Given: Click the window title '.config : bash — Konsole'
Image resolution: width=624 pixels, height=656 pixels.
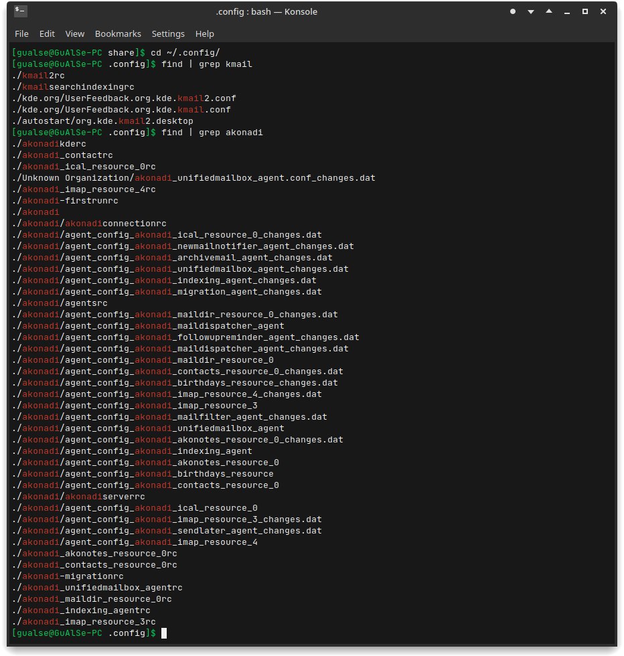Looking at the screenshot, I should point(266,12).
